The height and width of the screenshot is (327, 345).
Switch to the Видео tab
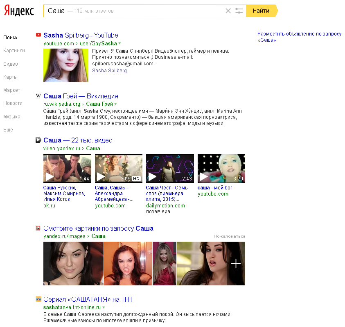pos(11,64)
